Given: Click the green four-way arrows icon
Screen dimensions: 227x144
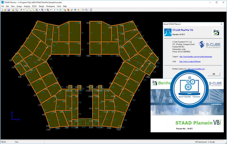Looking at the screenshot, I should (60, 10).
